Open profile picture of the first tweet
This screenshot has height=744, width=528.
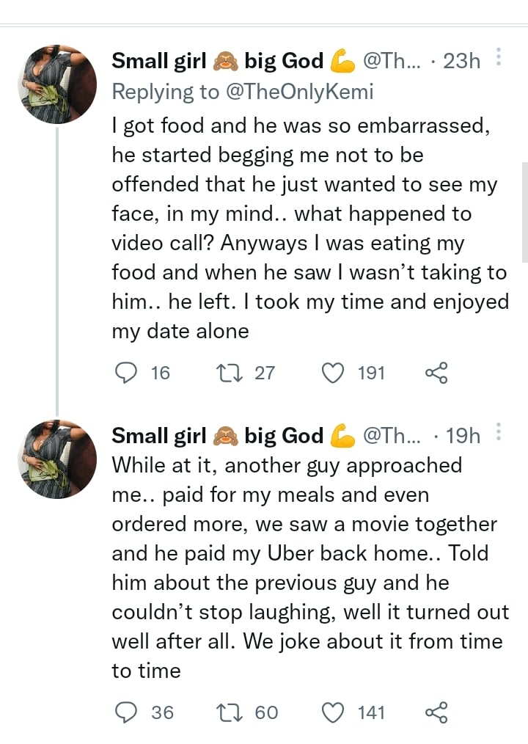(x=57, y=84)
